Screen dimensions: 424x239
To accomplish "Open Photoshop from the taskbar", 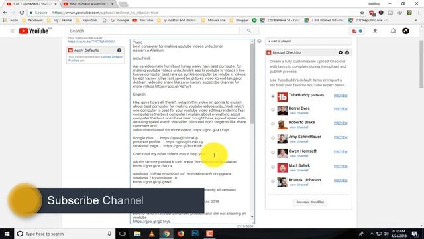I will pyautogui.click(x=195, y=234).
